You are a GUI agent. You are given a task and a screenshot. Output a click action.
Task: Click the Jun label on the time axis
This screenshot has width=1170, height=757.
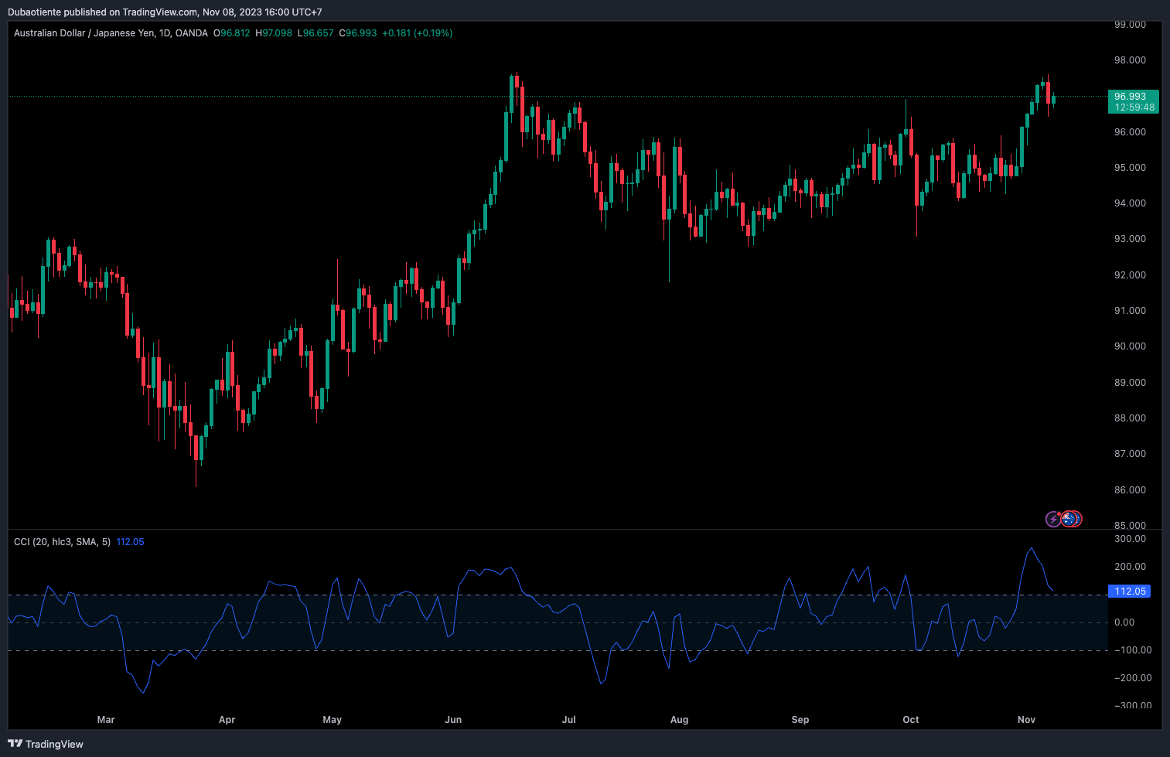coord(453,720)
